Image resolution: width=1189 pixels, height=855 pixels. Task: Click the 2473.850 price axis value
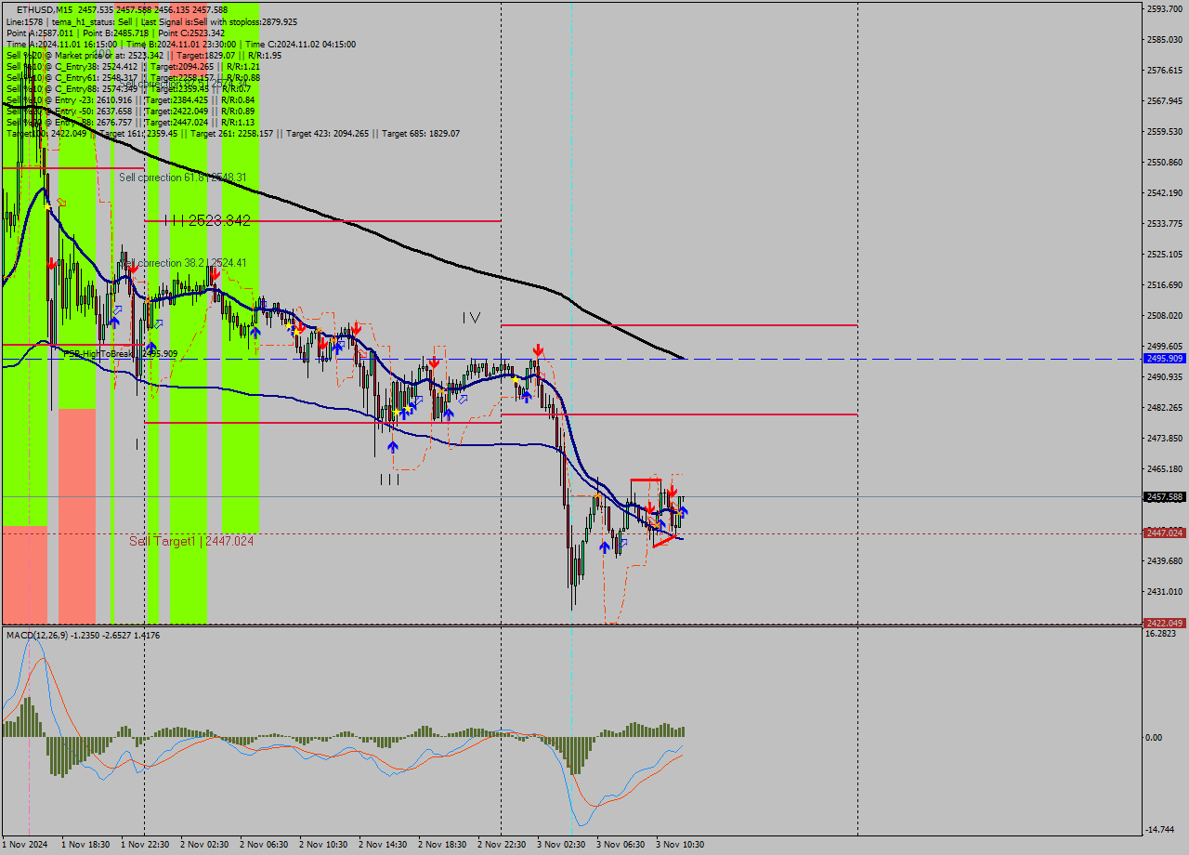pyautogui.click(x=1165, y=439)
